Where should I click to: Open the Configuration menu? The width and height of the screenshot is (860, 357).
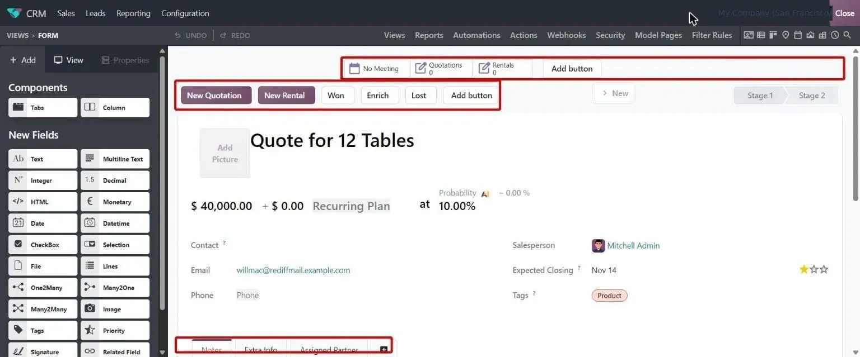(185, 13)
